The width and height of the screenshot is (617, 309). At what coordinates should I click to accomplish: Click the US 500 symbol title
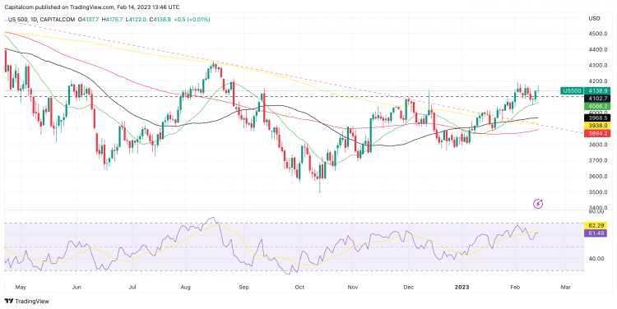18,19
